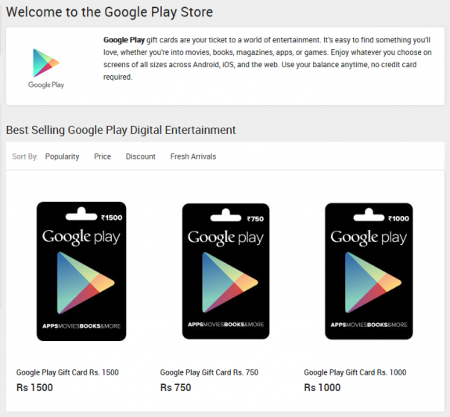Sort products by Popularity
Image resolution: width=450 pixels, height=417 pixels.
[x=62, y=156]
